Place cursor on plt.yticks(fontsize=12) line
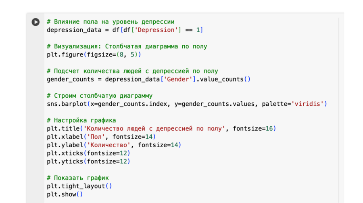Viewport: 363px width, 203px height. tap(88, 161)
